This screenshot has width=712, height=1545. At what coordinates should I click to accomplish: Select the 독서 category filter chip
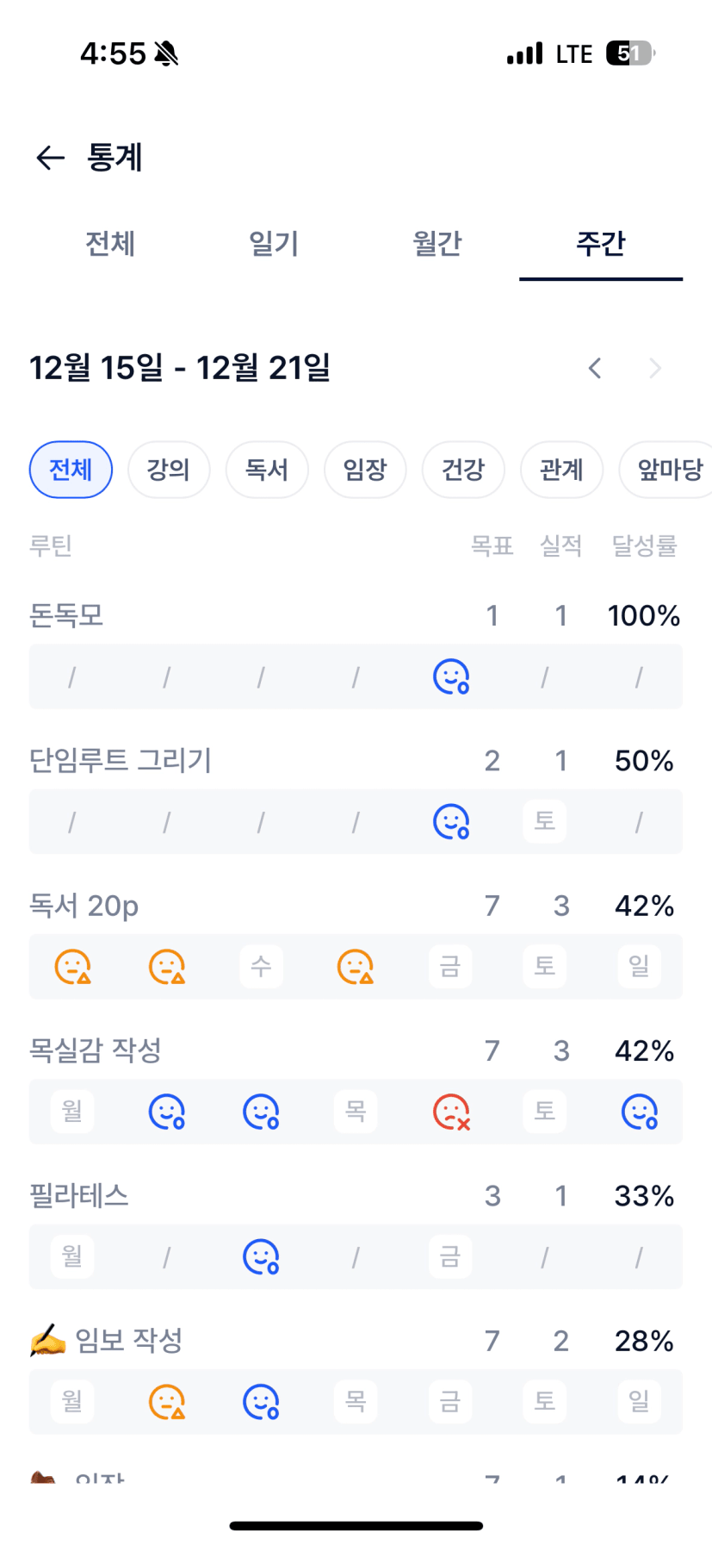(267, 470)
